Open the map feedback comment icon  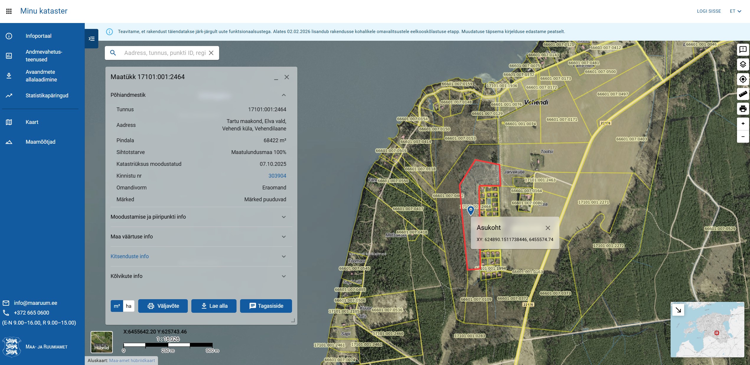click(x=743, y=50)
